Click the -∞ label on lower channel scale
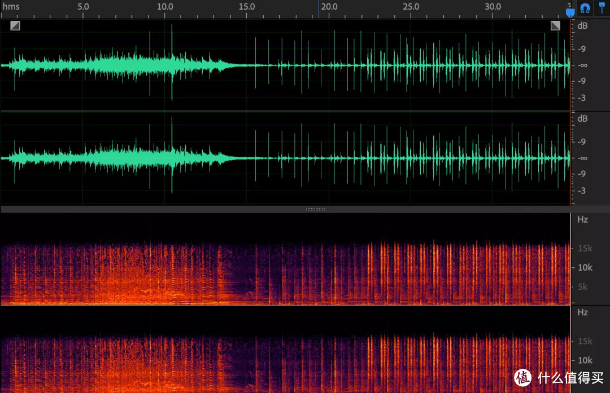The width and height of the screenshot is (610, 393). pos(582,158)
